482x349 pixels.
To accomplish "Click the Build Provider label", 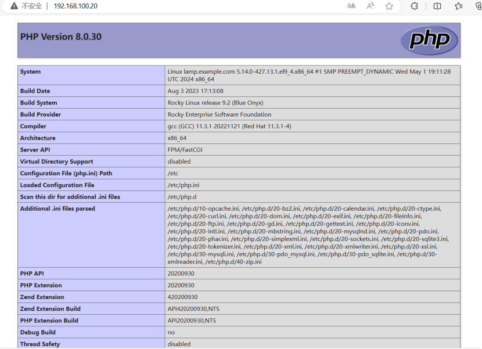I will pyautogui.click(x=41, y=114).
